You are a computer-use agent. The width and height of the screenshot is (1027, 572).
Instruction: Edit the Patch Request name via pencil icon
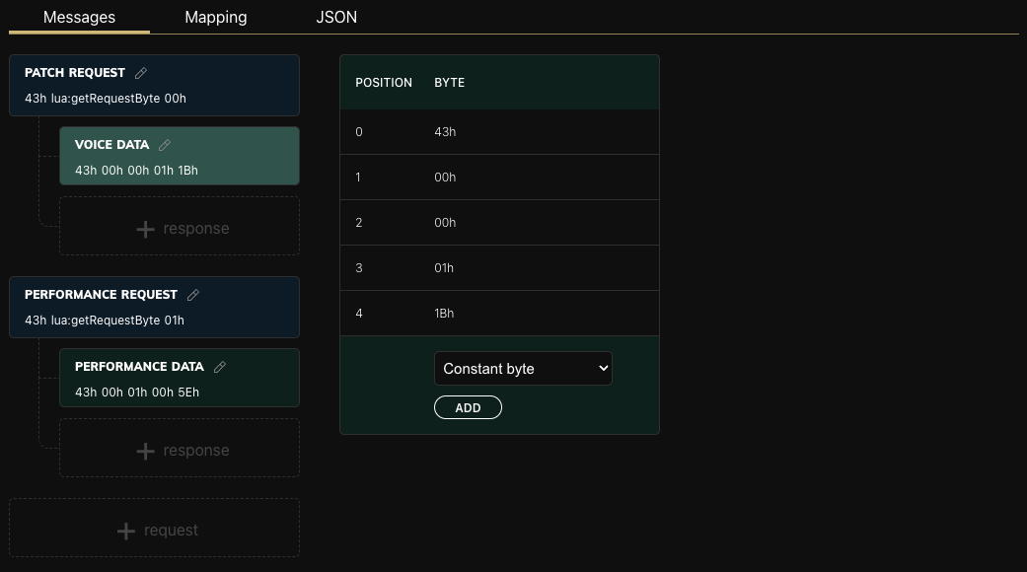(x=140, y=72)
